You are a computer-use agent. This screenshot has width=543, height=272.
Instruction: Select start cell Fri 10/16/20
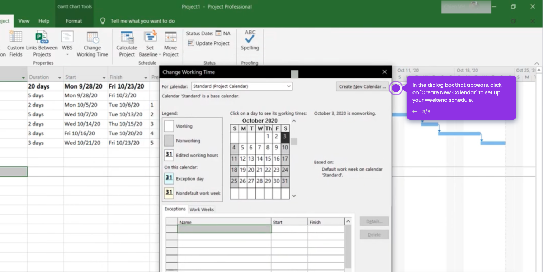pos(85,133)
